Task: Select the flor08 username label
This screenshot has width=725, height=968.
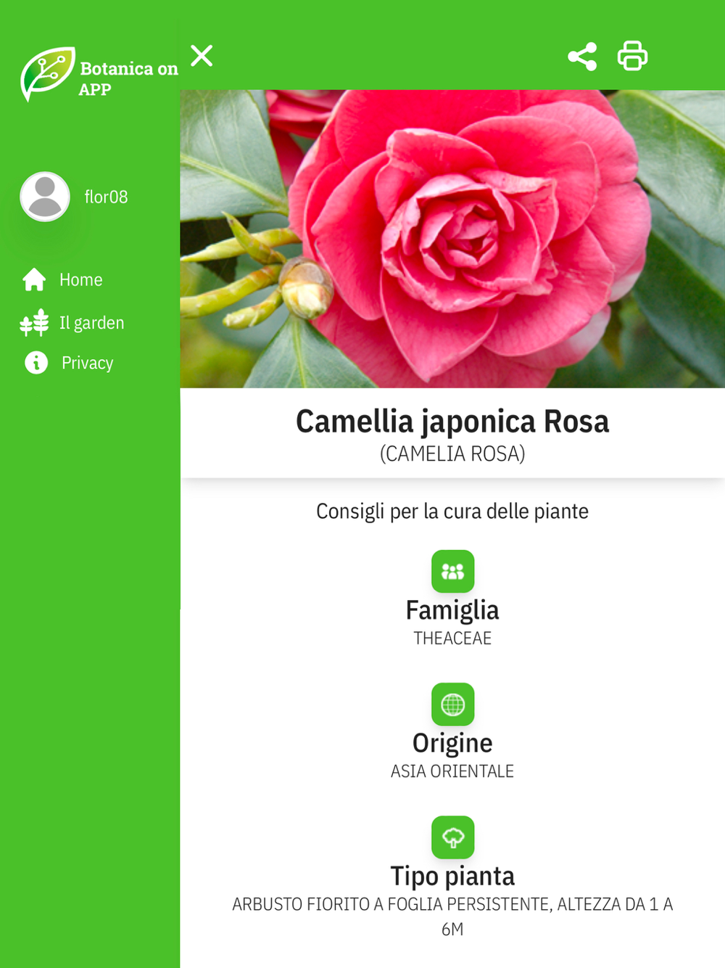Action: [106, 197]
